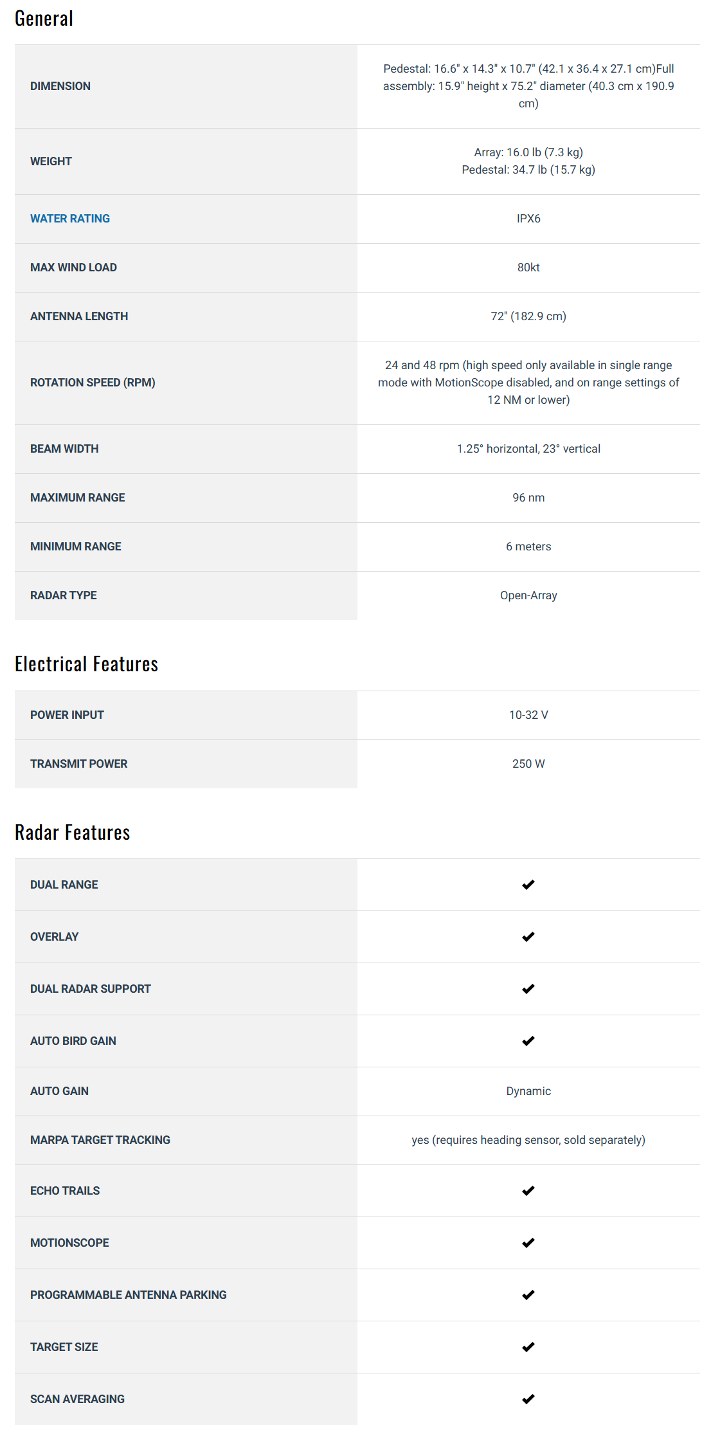Click the Open-Array radar type value
This screenshot has height=1430, width=702.
coord(528,595)
